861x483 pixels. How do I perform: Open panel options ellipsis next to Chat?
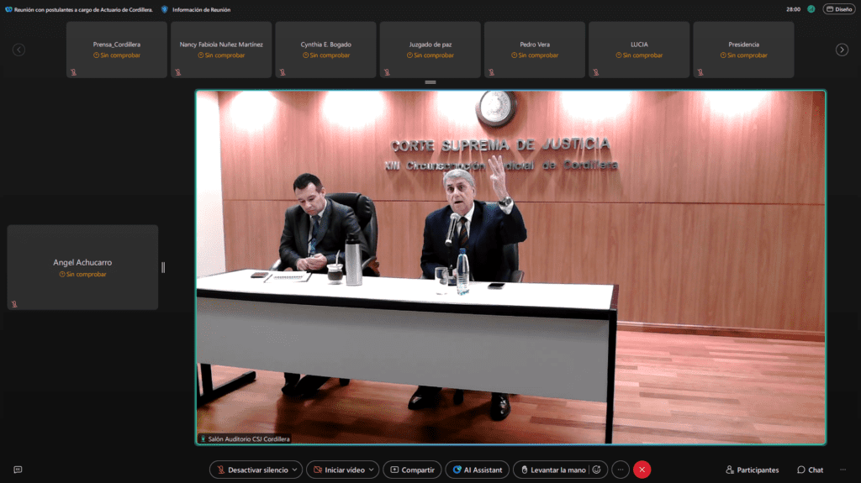click(843, 470)
